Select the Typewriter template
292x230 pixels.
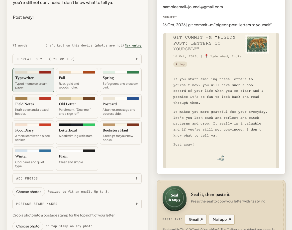pos(33,80)
